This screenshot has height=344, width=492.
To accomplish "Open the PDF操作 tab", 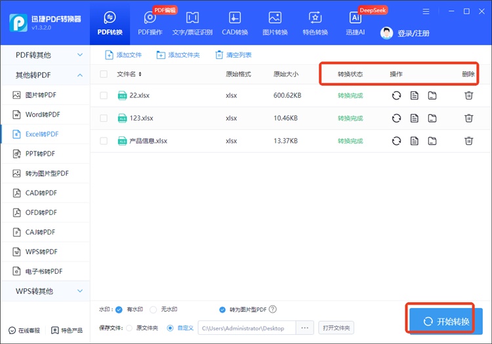I will tap(150, 24).
